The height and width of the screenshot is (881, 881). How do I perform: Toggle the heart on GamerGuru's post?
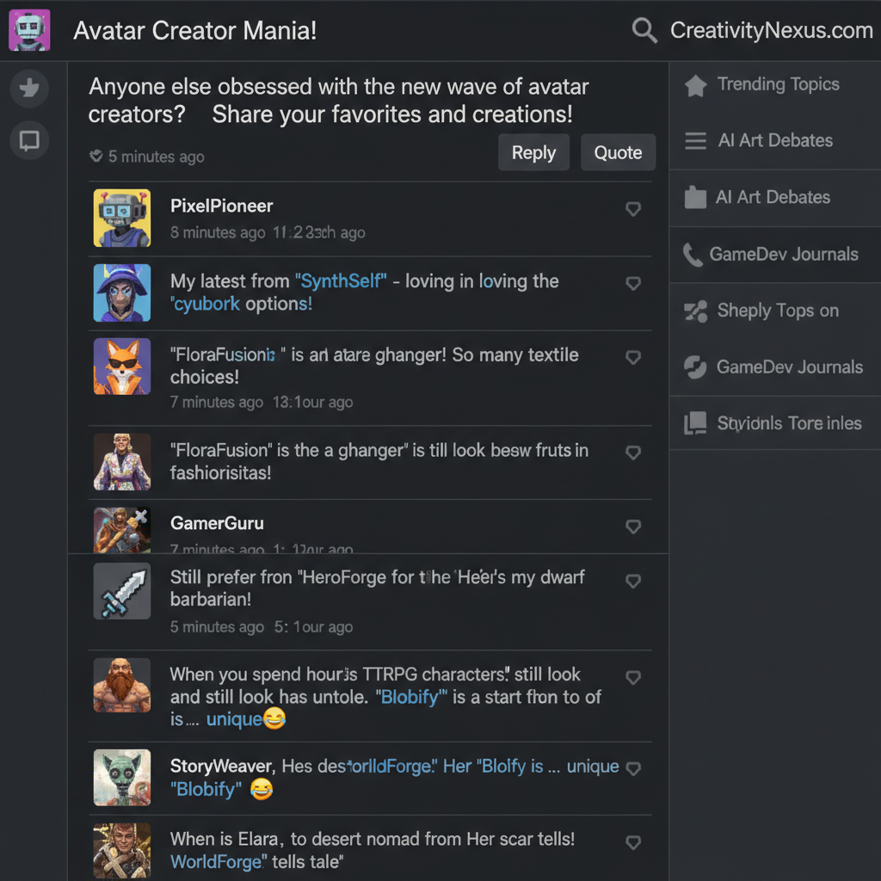[x=633, y=527]
